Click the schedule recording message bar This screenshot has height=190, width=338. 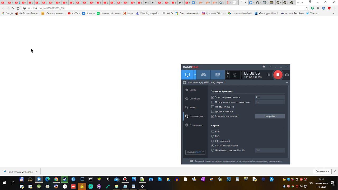[x=236, y=161]
